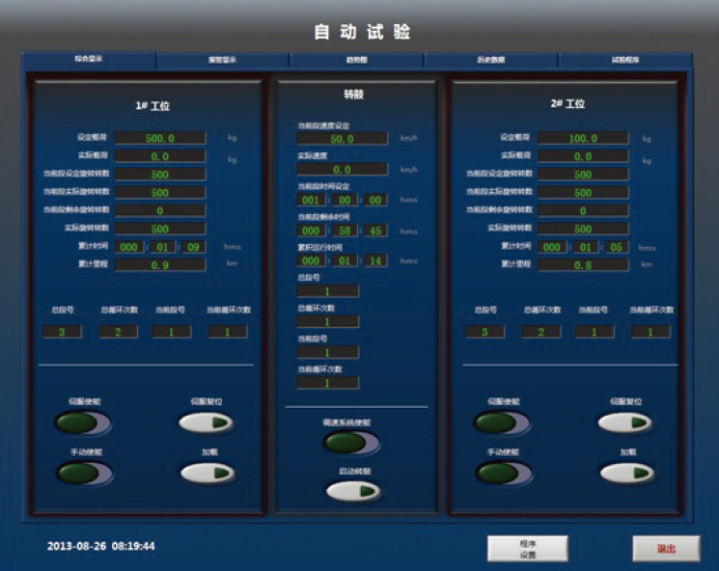Click hours box of 当前段时间设定

[x=312, y=201]
